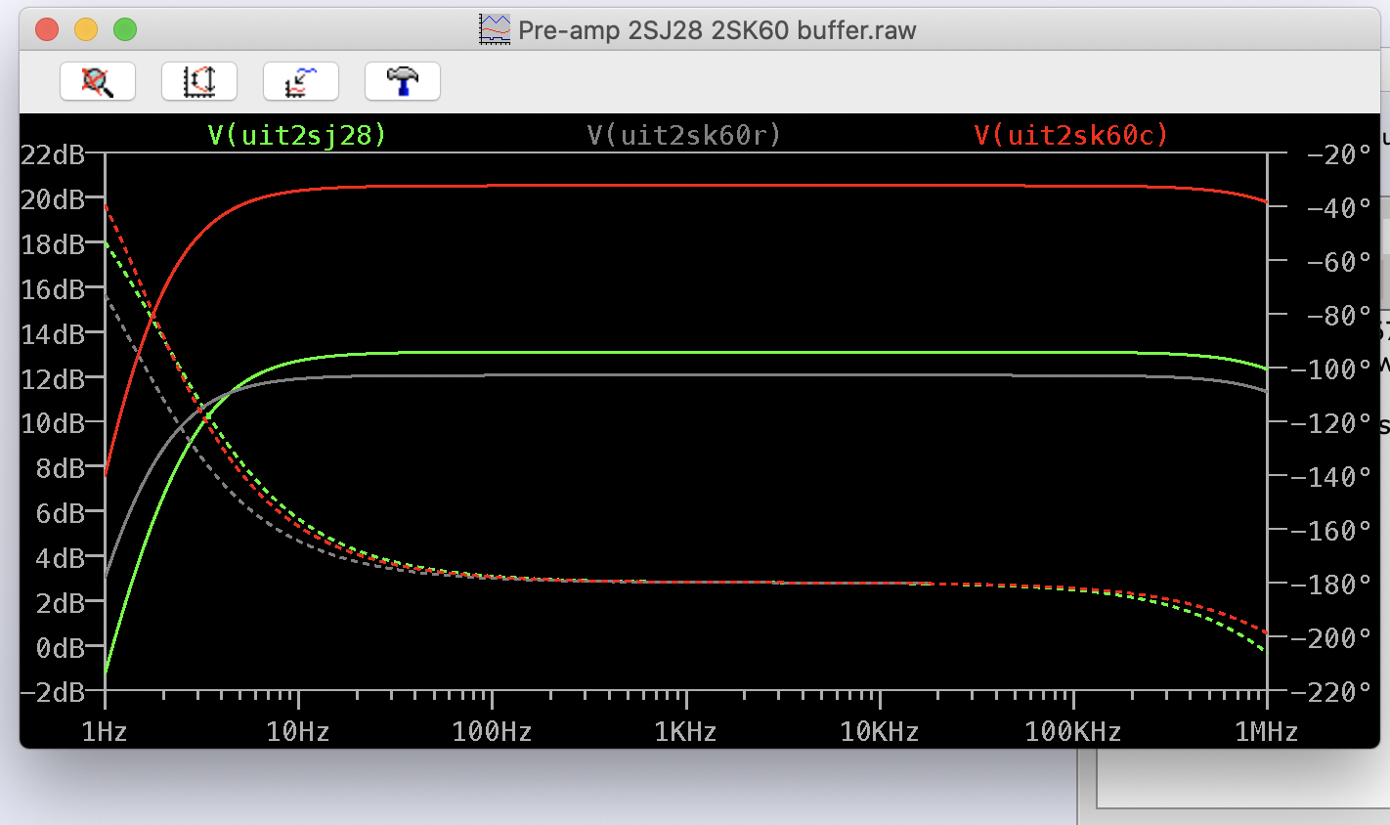Click the 1Hz frequency axis label

tap(105, 731)
